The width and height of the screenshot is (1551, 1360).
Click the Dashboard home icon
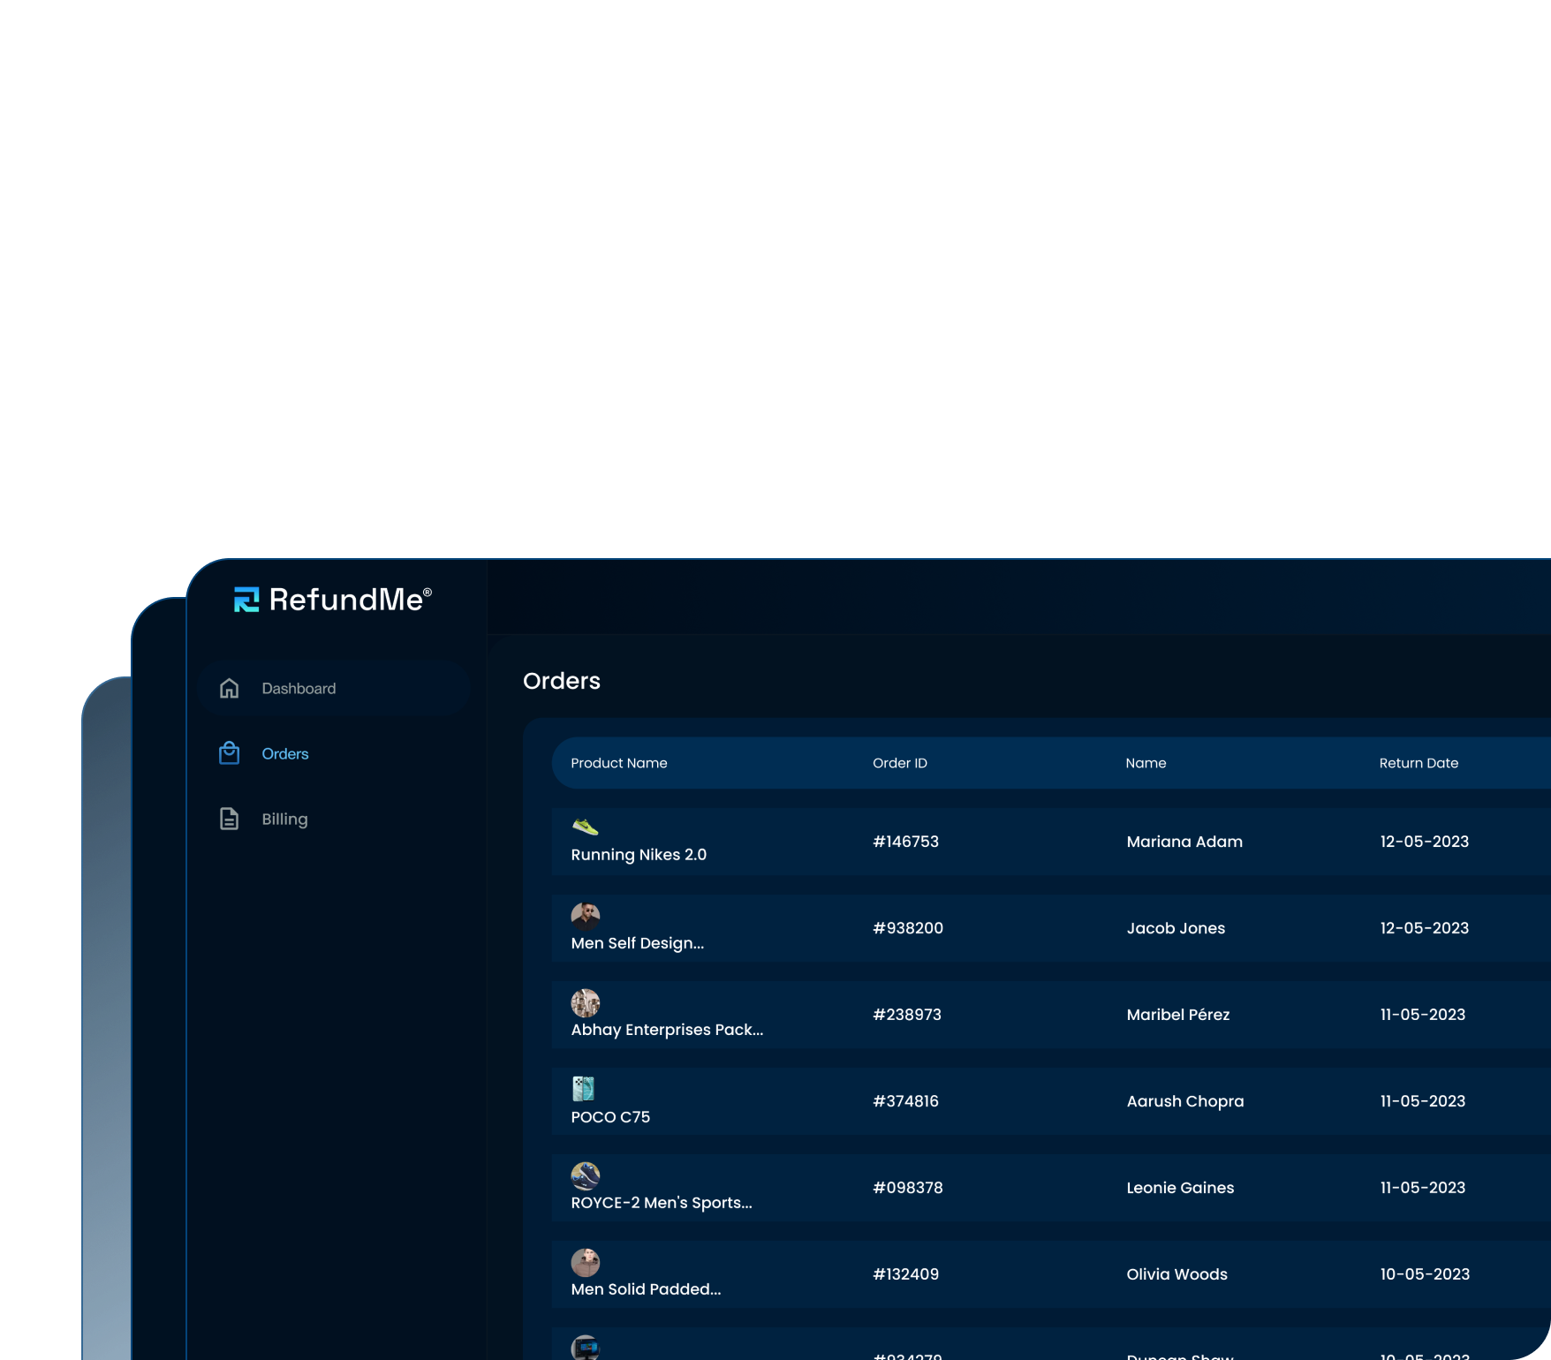[x=230, y=688]
